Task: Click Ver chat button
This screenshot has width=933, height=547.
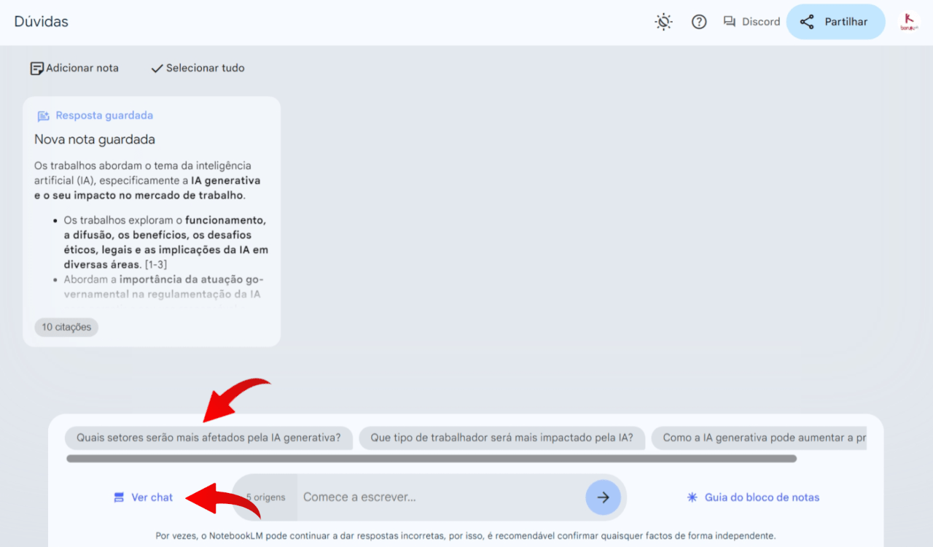Action: point(144,497)
